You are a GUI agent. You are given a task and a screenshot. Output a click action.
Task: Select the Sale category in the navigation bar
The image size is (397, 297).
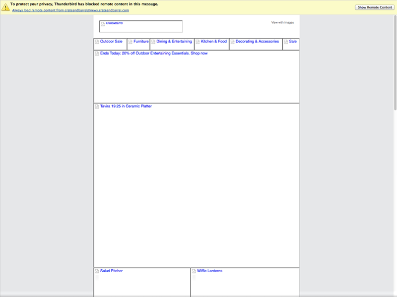pyautogui.click(x=292, y=43)
